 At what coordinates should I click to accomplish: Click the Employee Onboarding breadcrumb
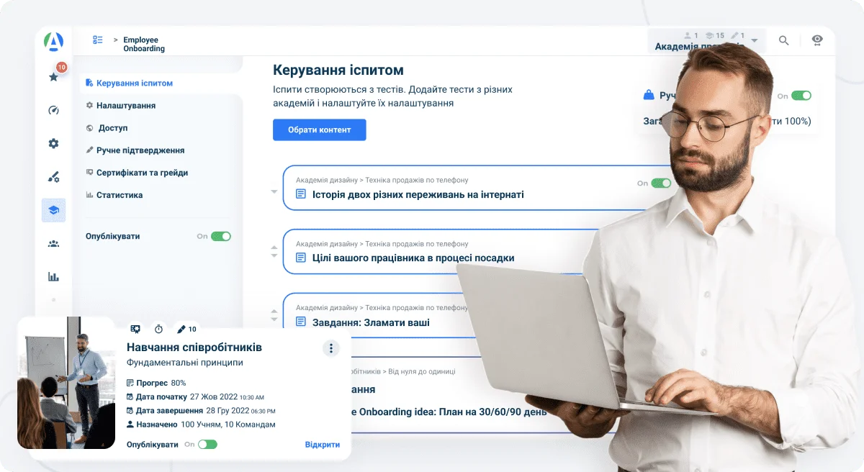[144, 45]
